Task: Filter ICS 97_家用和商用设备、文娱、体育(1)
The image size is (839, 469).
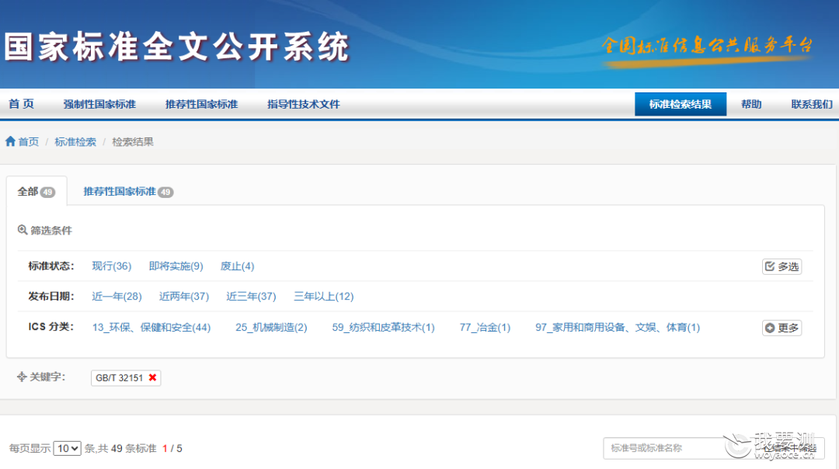Action: coord(618,327)
